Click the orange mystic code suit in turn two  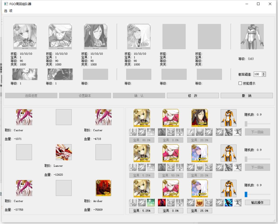(x=229, y=153)
